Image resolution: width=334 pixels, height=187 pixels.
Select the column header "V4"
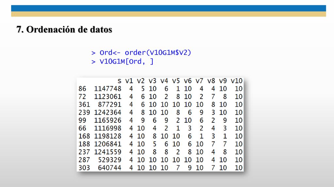coord(164,81)
